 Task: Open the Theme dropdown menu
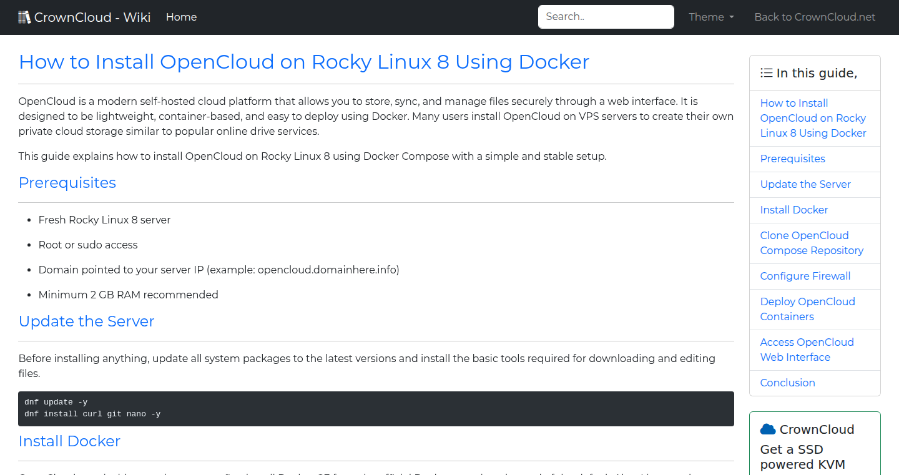(x=711, y=17)
